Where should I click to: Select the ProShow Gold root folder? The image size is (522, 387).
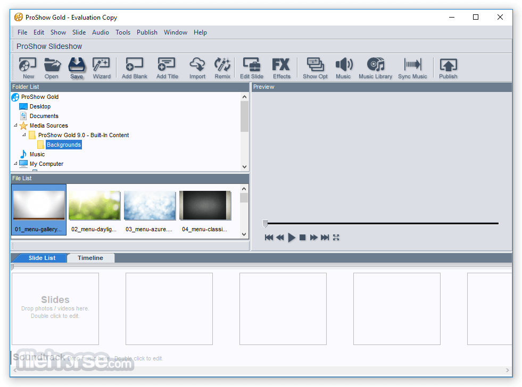tap(39, 97)
